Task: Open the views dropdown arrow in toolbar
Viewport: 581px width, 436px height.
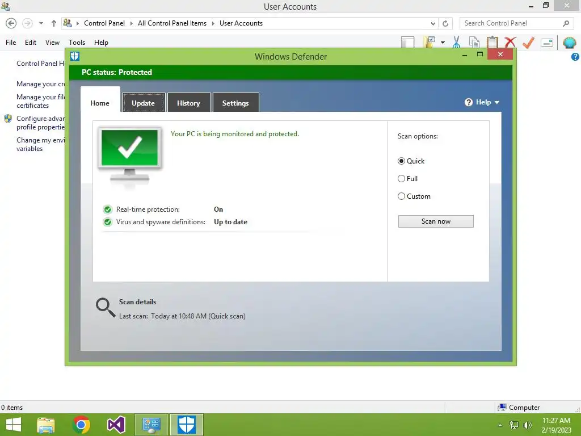Action: 443,43
